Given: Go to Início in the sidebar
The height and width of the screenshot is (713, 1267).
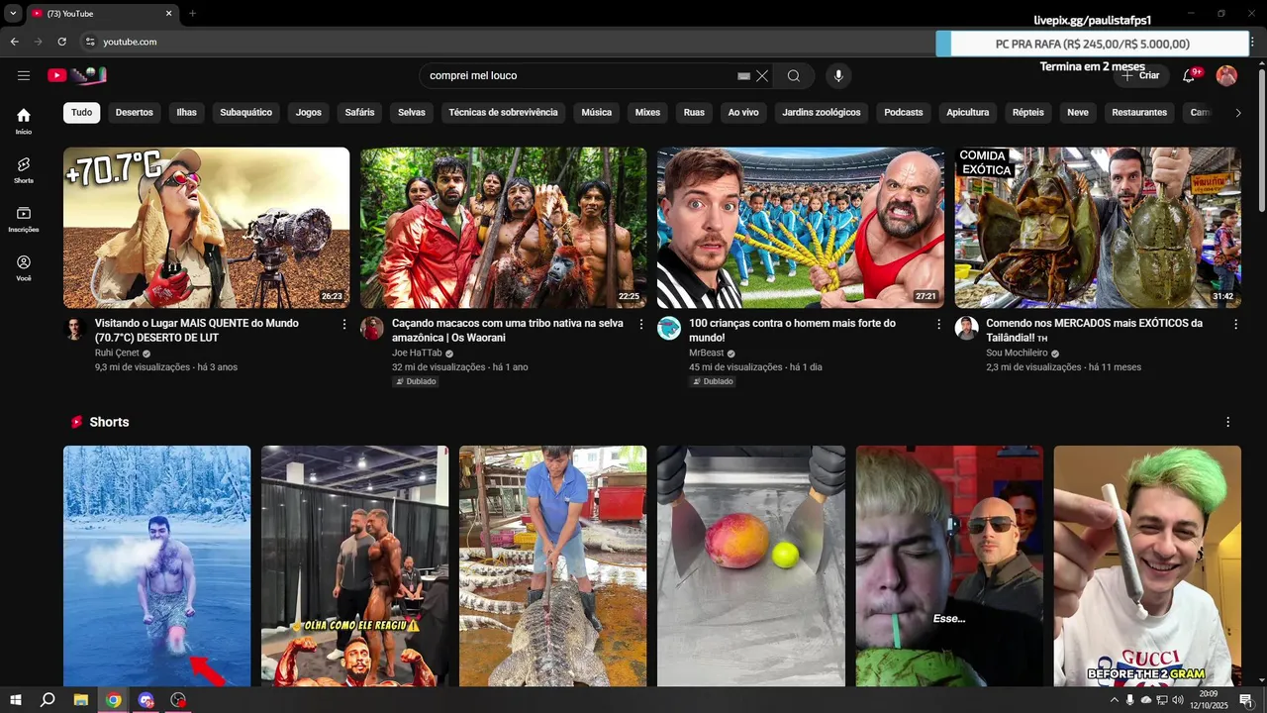Looking at the screenshot, I should (x=24, y=121).
